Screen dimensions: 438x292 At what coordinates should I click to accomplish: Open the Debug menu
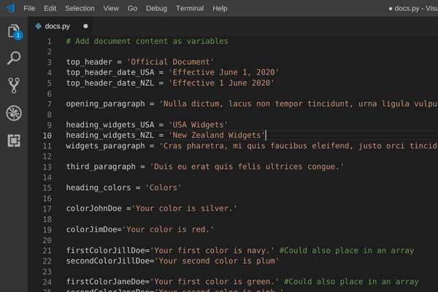[156, 8]
